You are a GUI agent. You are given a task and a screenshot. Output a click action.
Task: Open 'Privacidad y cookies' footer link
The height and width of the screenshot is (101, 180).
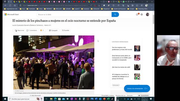(x=108, y=95)
